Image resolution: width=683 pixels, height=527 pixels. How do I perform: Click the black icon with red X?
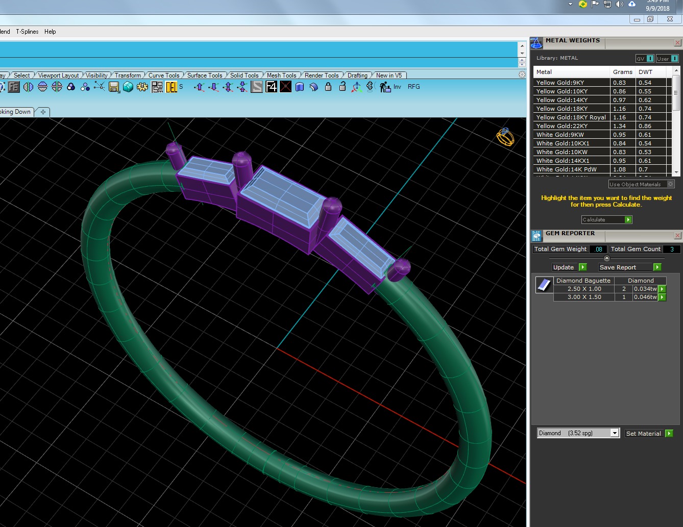click(285, 87)
